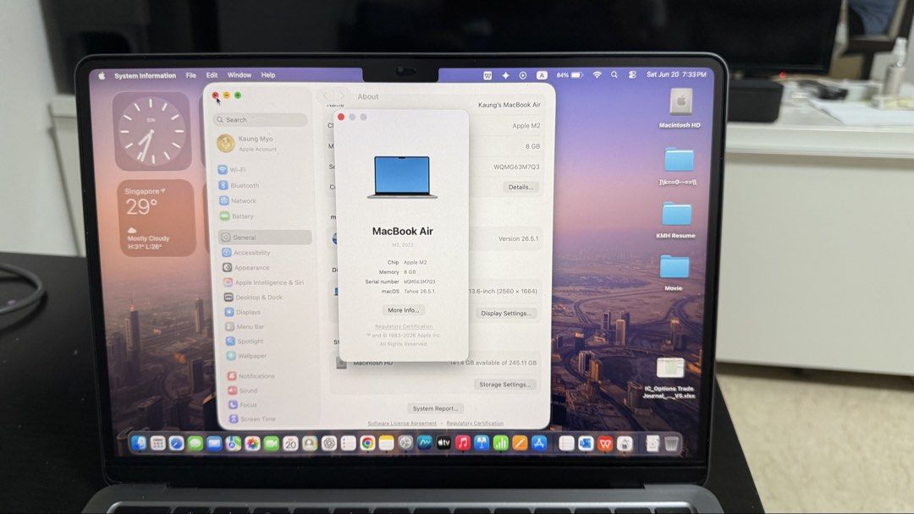Image resolution: width=914 pixels, height=514 pixels.
Task: Launch Google Chrome from the Dock
Action: tap(367, 444)
